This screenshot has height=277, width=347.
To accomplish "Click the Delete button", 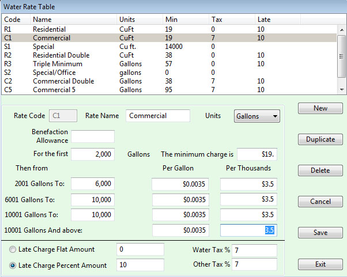I will point(320,170).
